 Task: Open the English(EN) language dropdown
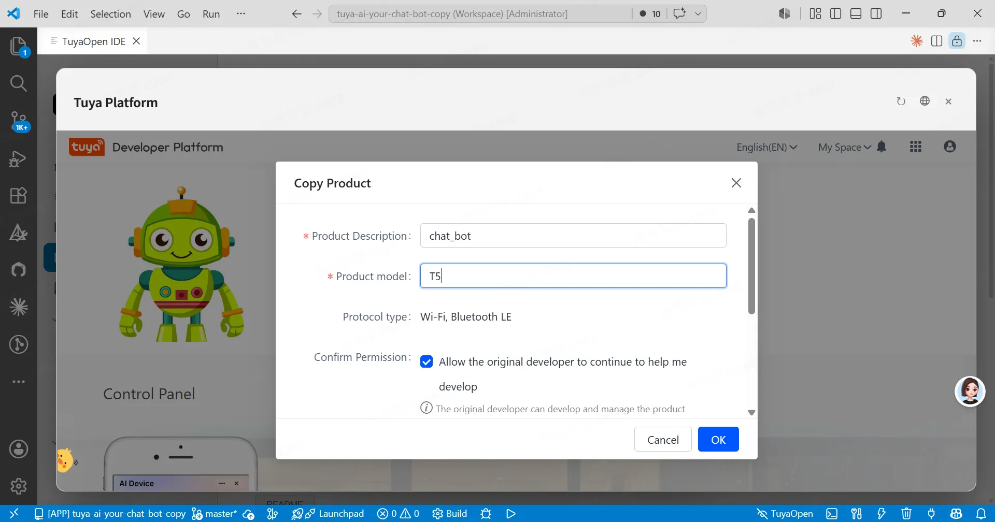point(766,148)
